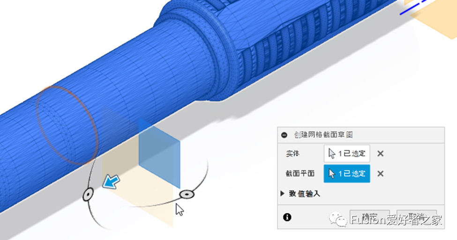Image resolution: width=457 pixels, height=240 pixels.
Task: Click the blue dashed axis line at top right
Action: point(412,7)
